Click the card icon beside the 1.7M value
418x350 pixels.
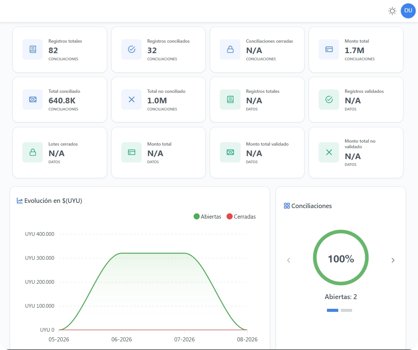pos(329,49)
